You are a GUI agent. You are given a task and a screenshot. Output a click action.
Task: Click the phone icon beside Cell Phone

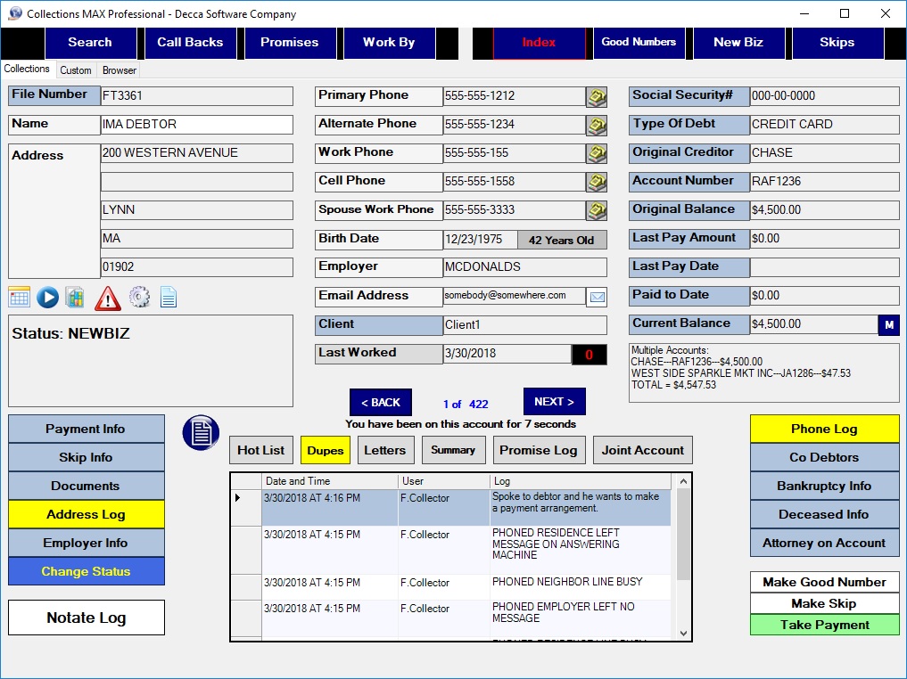pyautogui.click(x=596, y=182)
